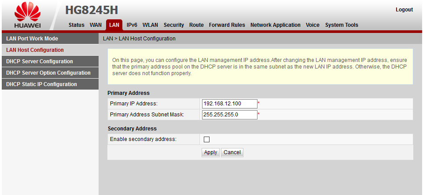Select LAN Host Configuration in sidebar
Image resolution: width=423 pixels, height=195 pixels.
pos(35,50)
